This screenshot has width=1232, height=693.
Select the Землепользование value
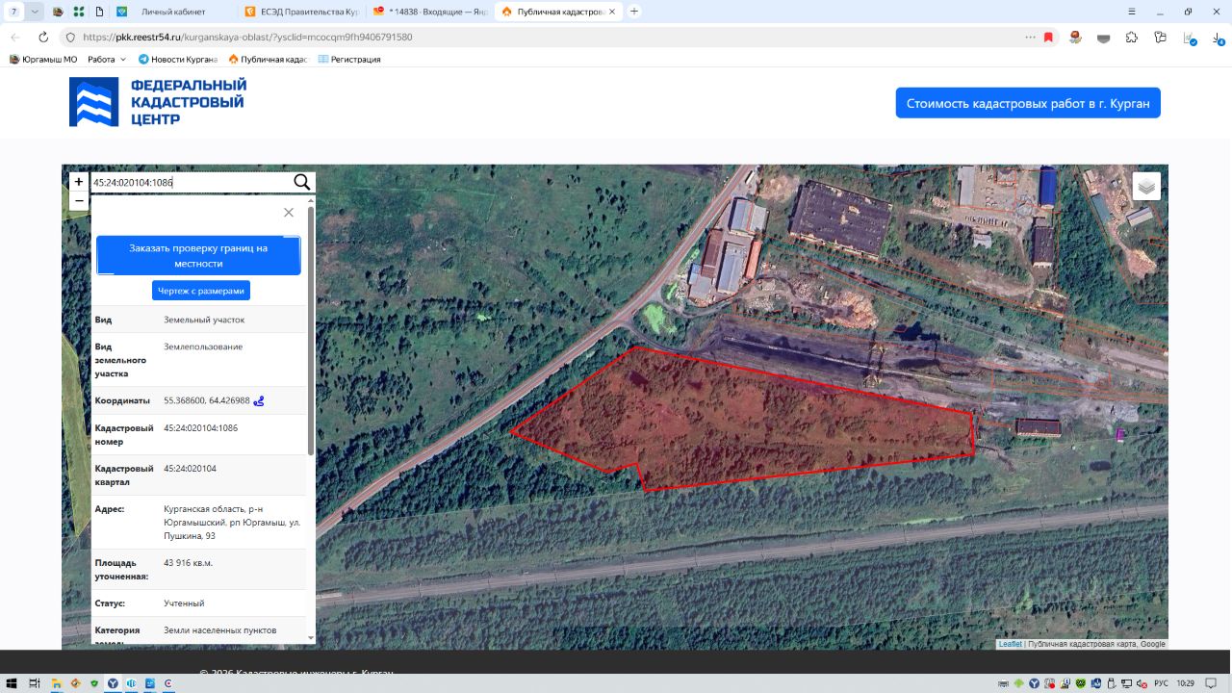(203, 346)
